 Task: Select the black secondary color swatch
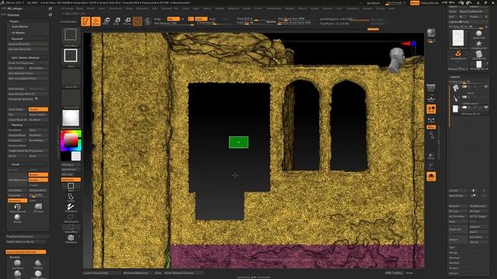point(66,156)
